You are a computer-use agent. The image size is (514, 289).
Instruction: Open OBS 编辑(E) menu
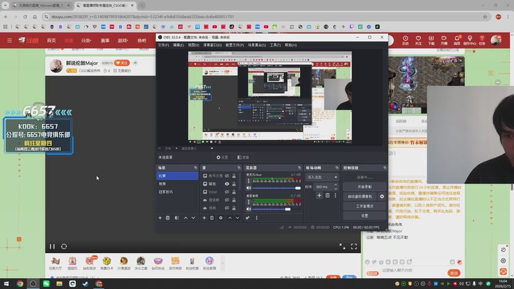(x=179, y=45)
